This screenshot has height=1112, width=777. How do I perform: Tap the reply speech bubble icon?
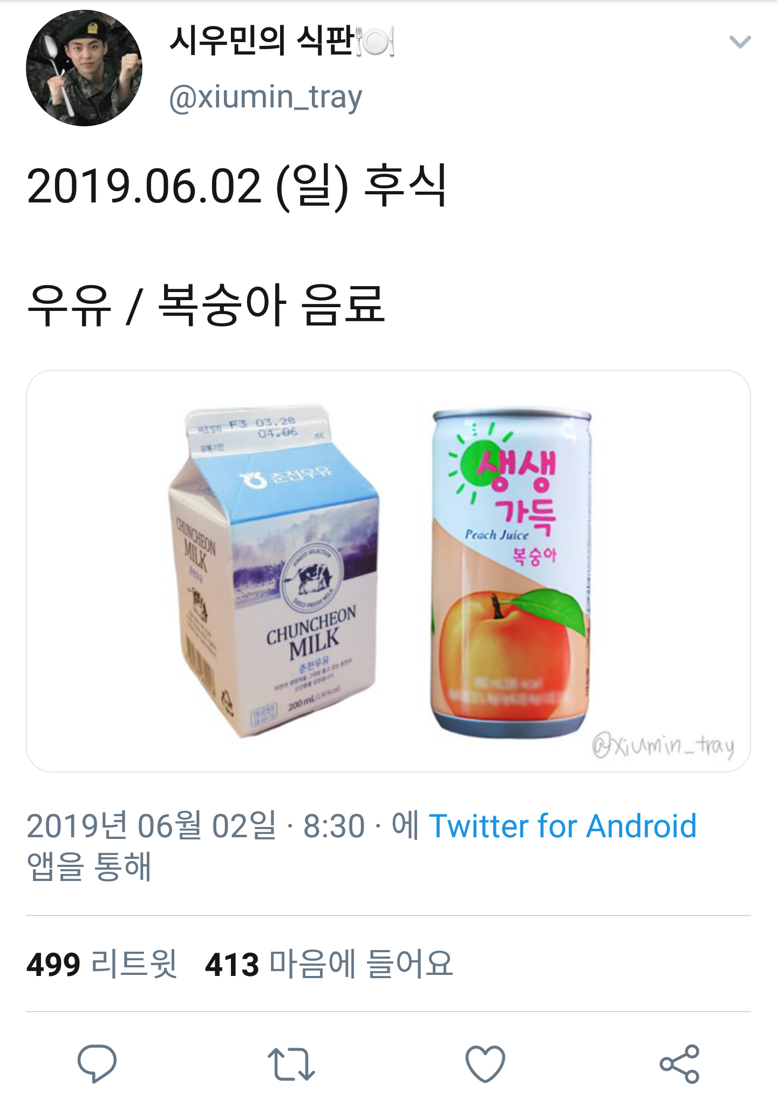coord(97,1063)
